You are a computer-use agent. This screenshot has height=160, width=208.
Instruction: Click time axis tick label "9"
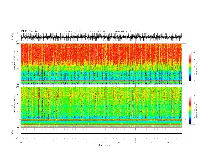click(x=168, y=142)
